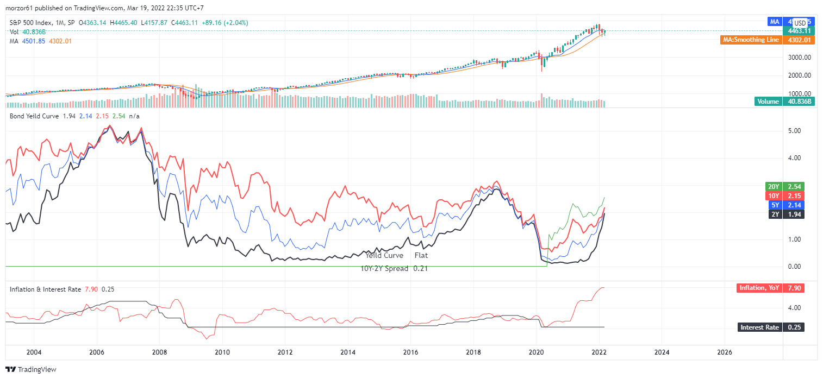The image size is (823, 379).
Task: Click the 2022 marker on the time axis
Action: [x=600, y=352]
